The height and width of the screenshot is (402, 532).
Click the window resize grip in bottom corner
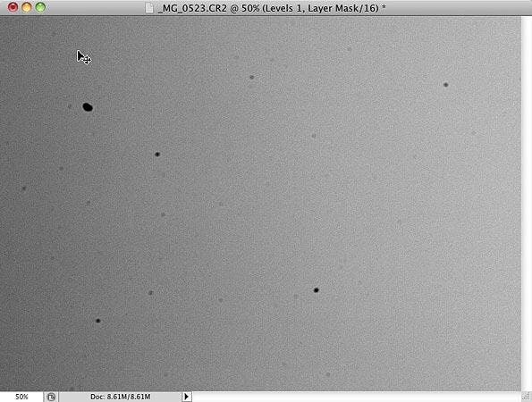(527, 397)
